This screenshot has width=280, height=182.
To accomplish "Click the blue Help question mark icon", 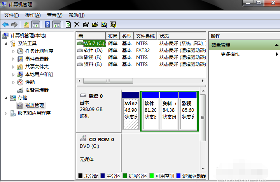I will pos(47,24).
